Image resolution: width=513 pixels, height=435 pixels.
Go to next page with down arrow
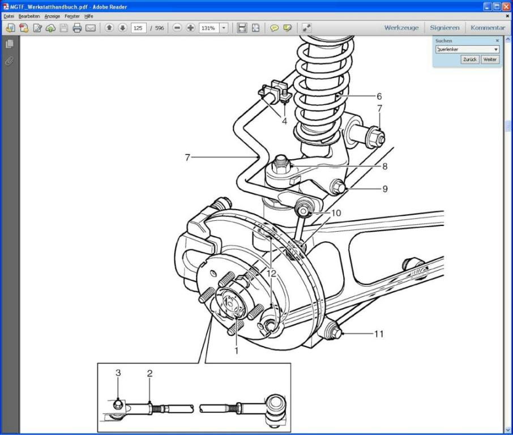[122, 28]
